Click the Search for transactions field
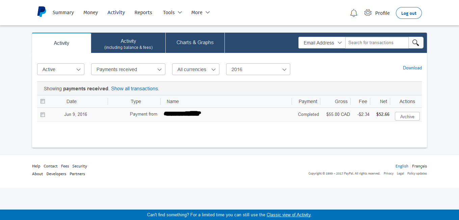The image size is (459, 220). pyautogui.click(x=376, y=43)
